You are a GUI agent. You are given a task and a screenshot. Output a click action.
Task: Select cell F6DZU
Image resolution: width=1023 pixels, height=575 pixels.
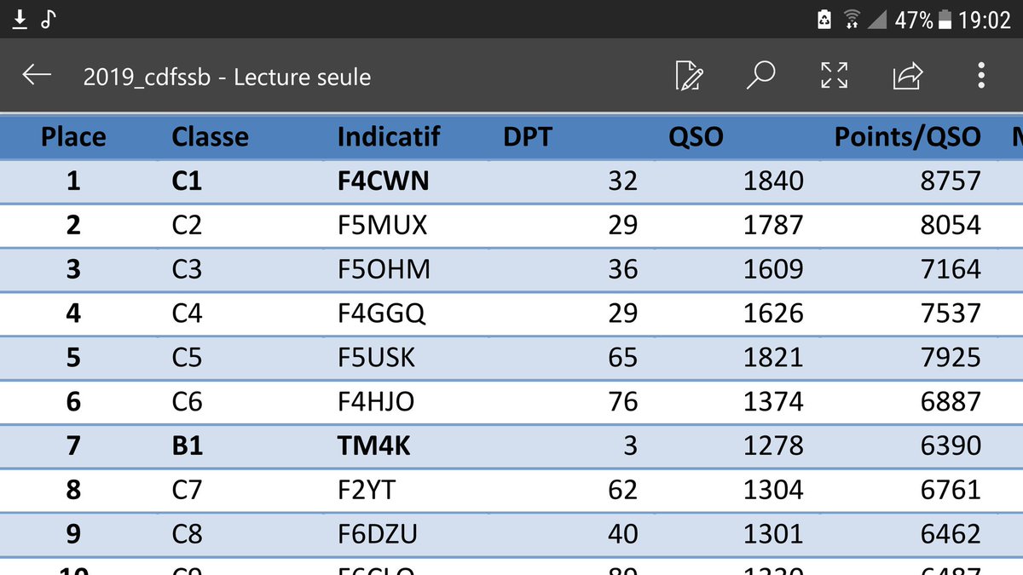click(x=378, y=534)
